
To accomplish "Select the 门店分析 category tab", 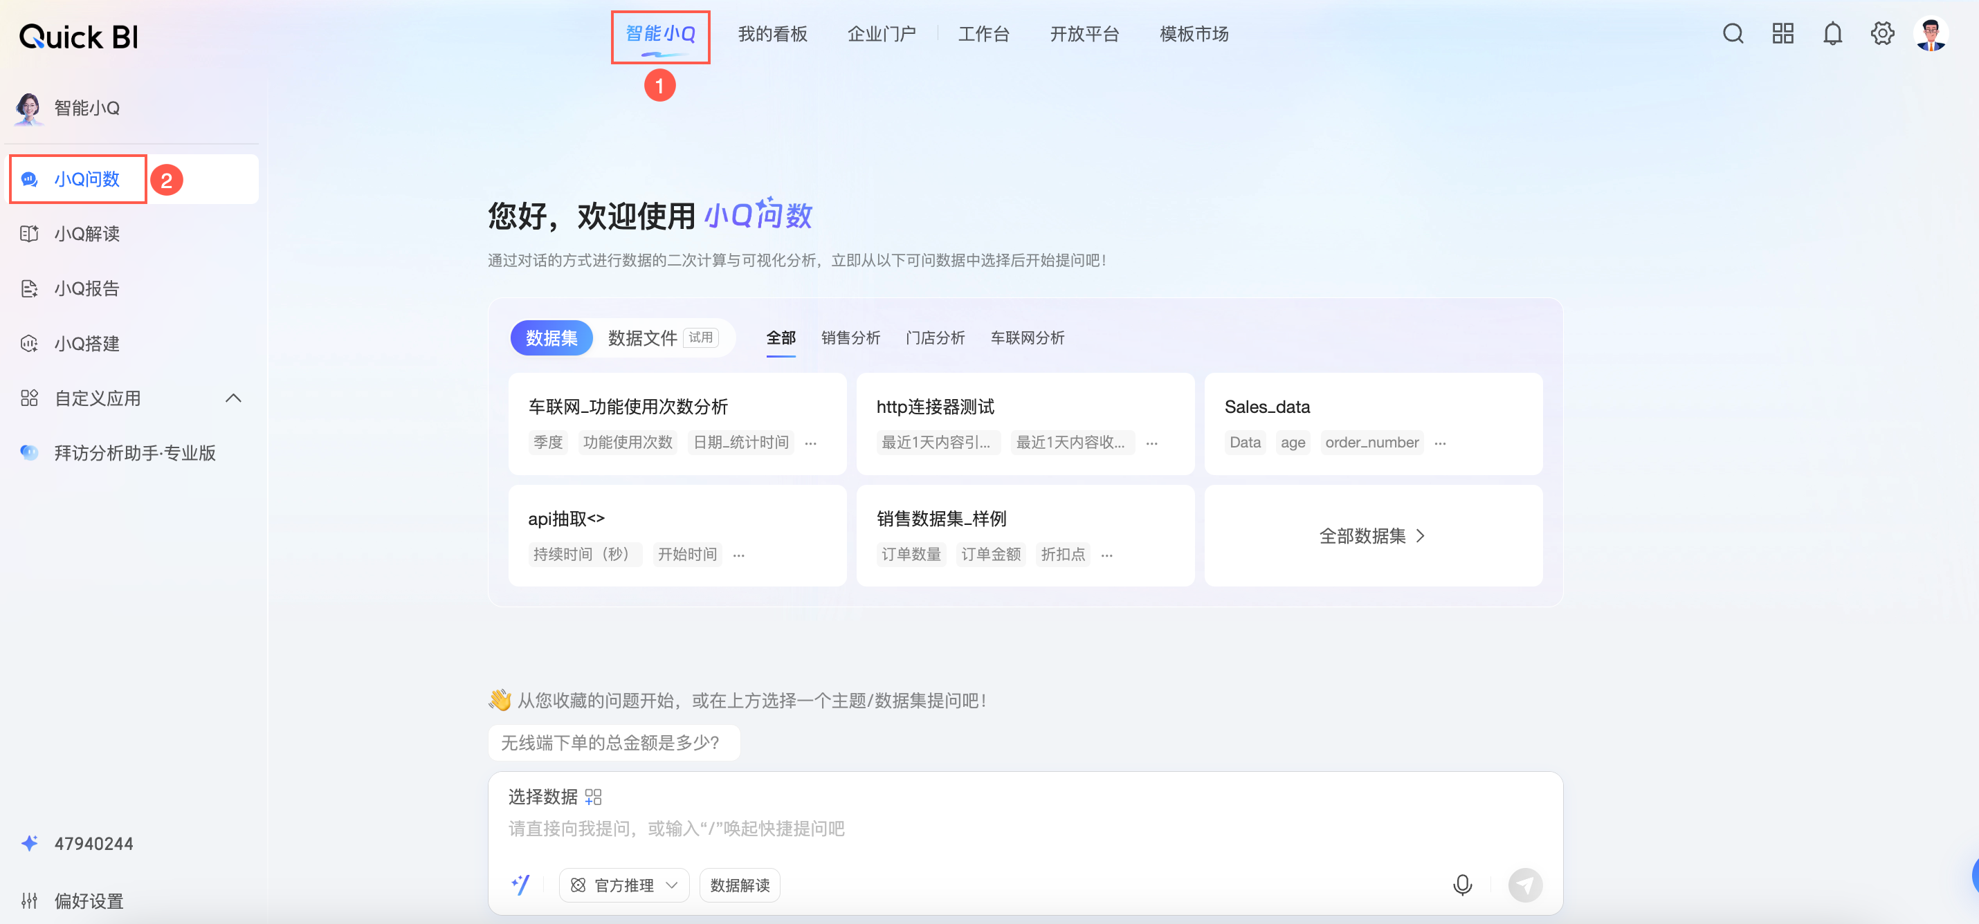I will pyautogui.click(x=935, y=338).
